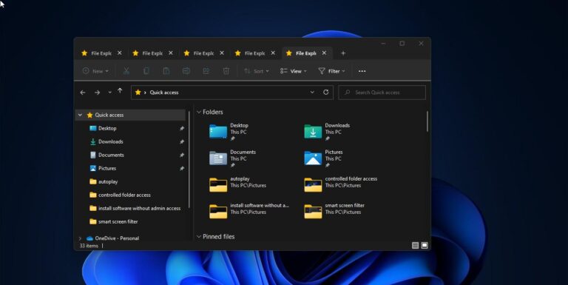Viewport: 568px width, 285px height.
Task: Open Desktop in the navigation pane
Action: [107, 128]
